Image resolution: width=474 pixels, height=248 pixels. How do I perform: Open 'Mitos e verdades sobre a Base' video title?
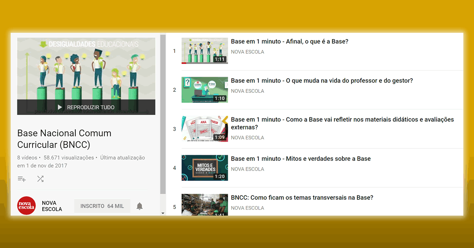pos(301,159)
